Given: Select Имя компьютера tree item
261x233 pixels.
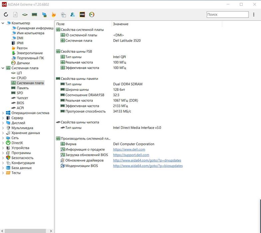Looking at the screenshot, I should tap(28, 33).
